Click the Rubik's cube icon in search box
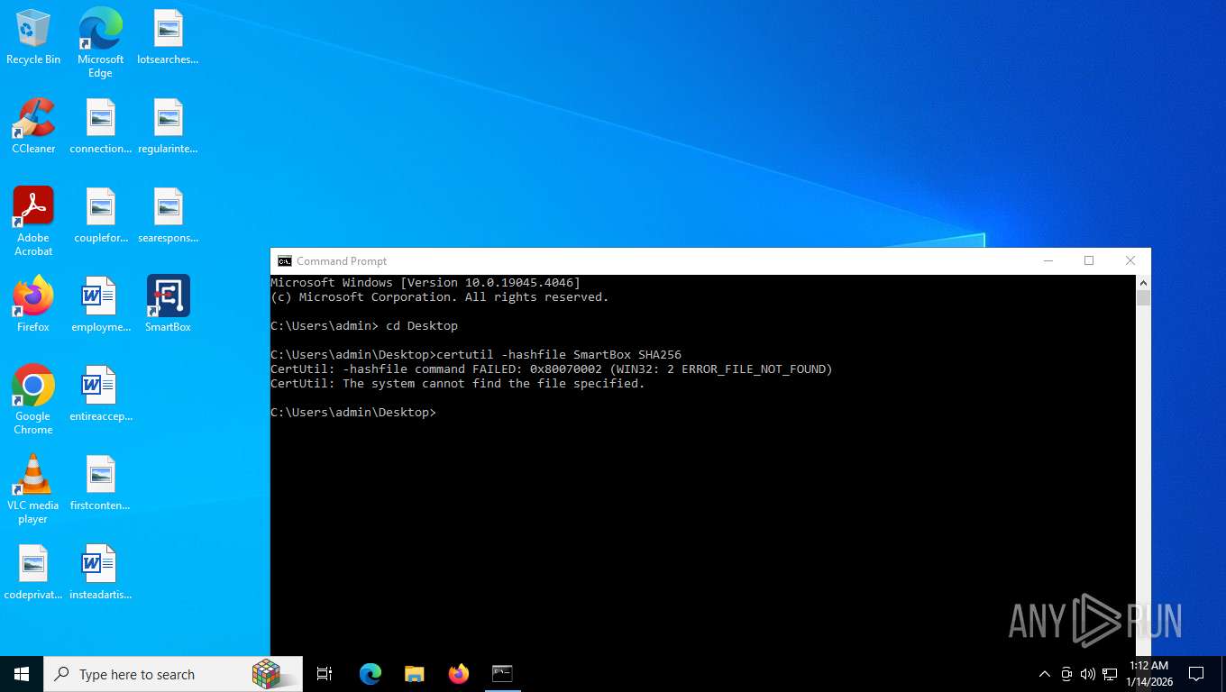The image size is (1226, 692). tap(266, 674)
